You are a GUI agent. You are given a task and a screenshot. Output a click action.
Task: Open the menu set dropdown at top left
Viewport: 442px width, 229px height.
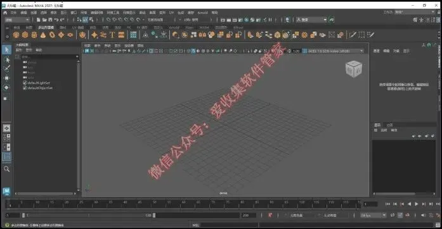(x=17, y=20)
